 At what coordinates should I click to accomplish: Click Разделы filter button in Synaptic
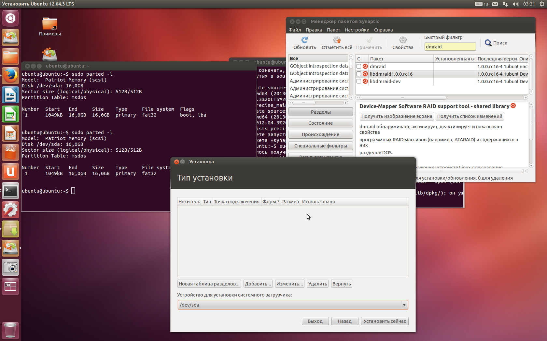(x=321, y=112)
